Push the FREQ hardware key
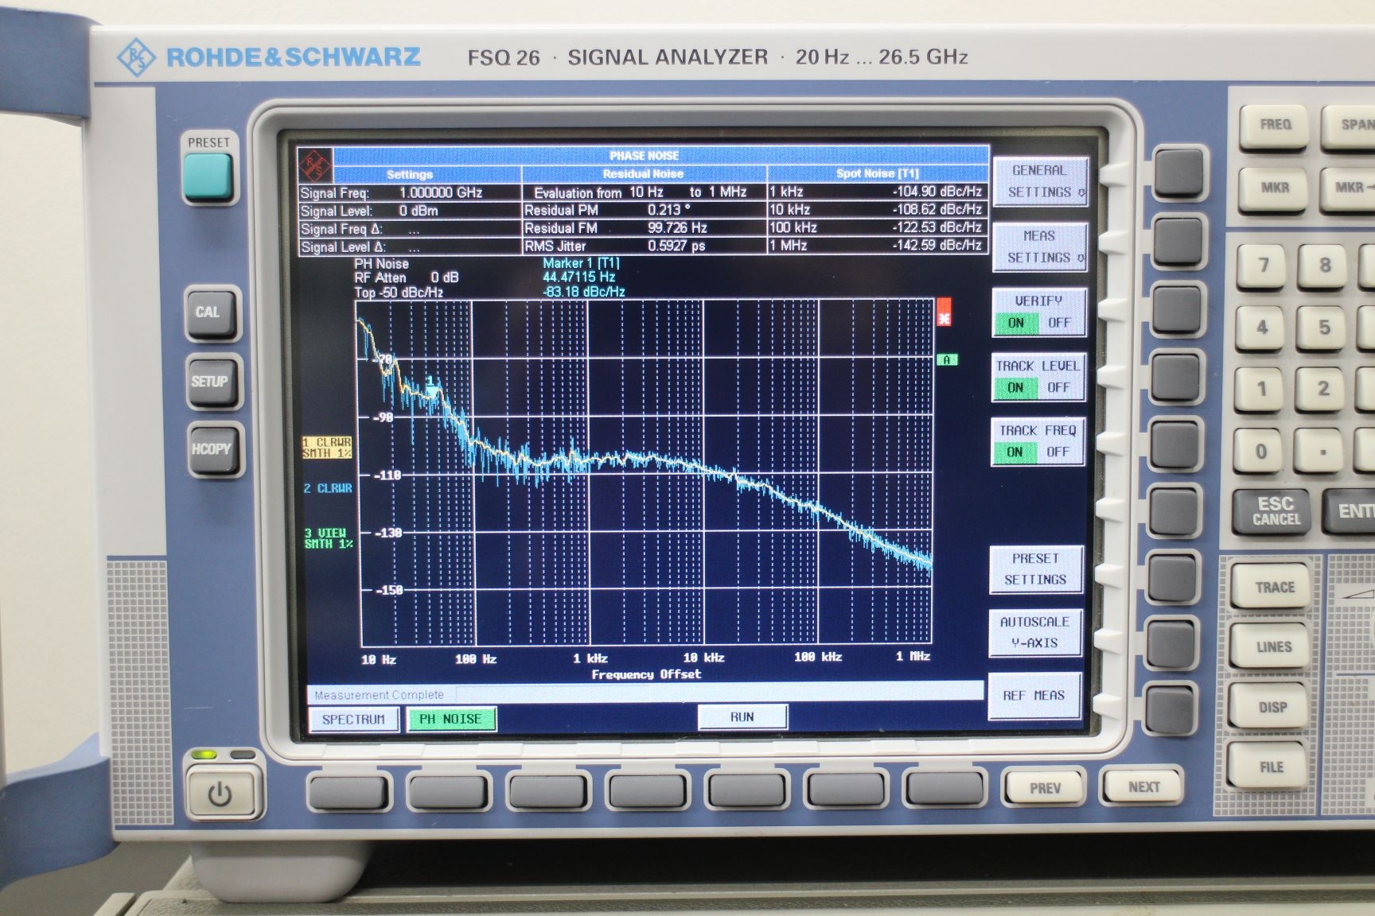 coord(1275,126)
